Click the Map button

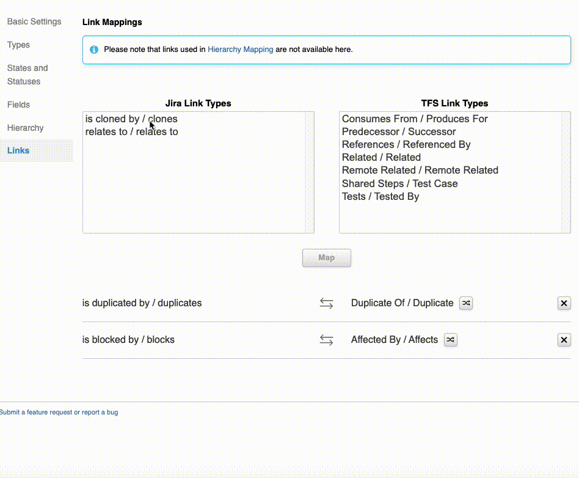click(x=326, y=257)
